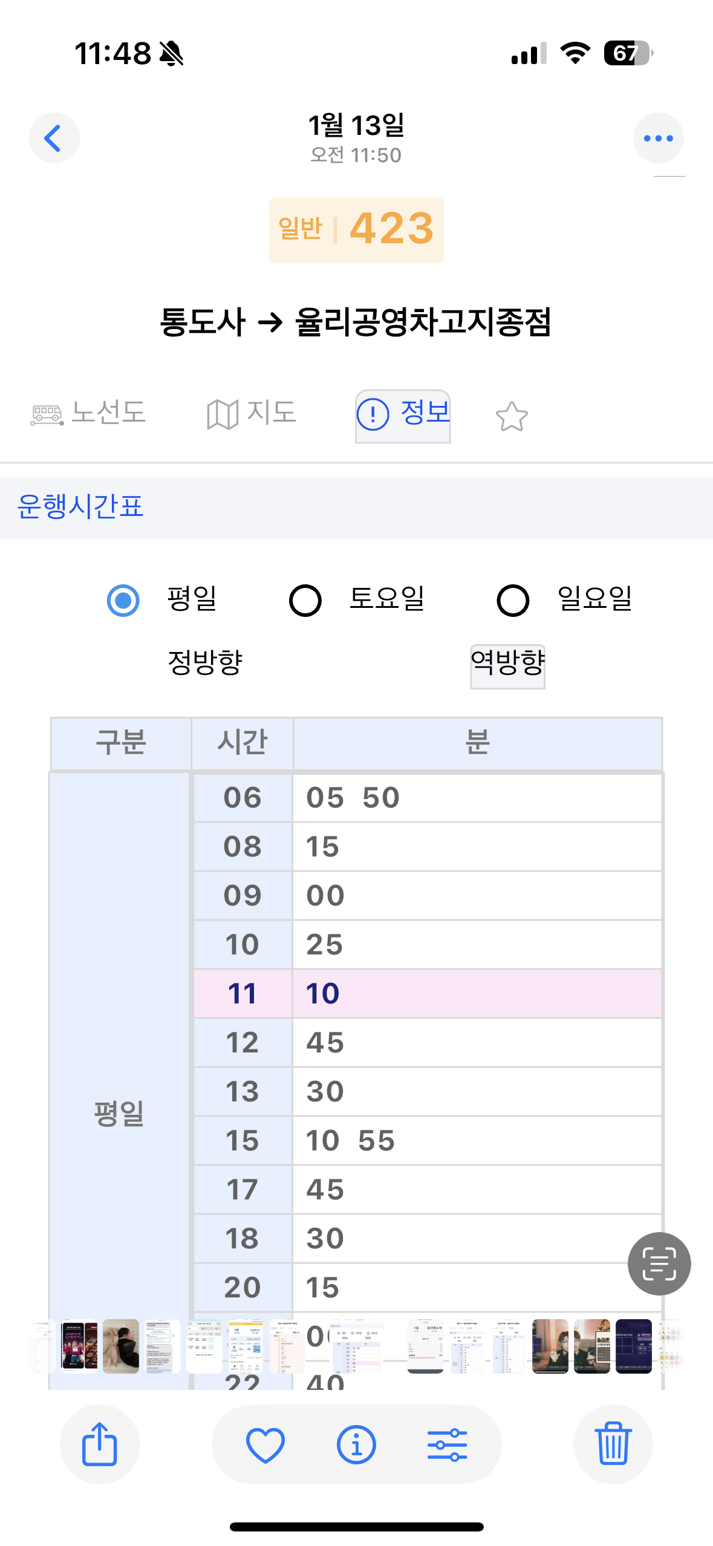Select the 평일 radio button
The width and height of the screenshot is (713, 1546).
[123, 601]
